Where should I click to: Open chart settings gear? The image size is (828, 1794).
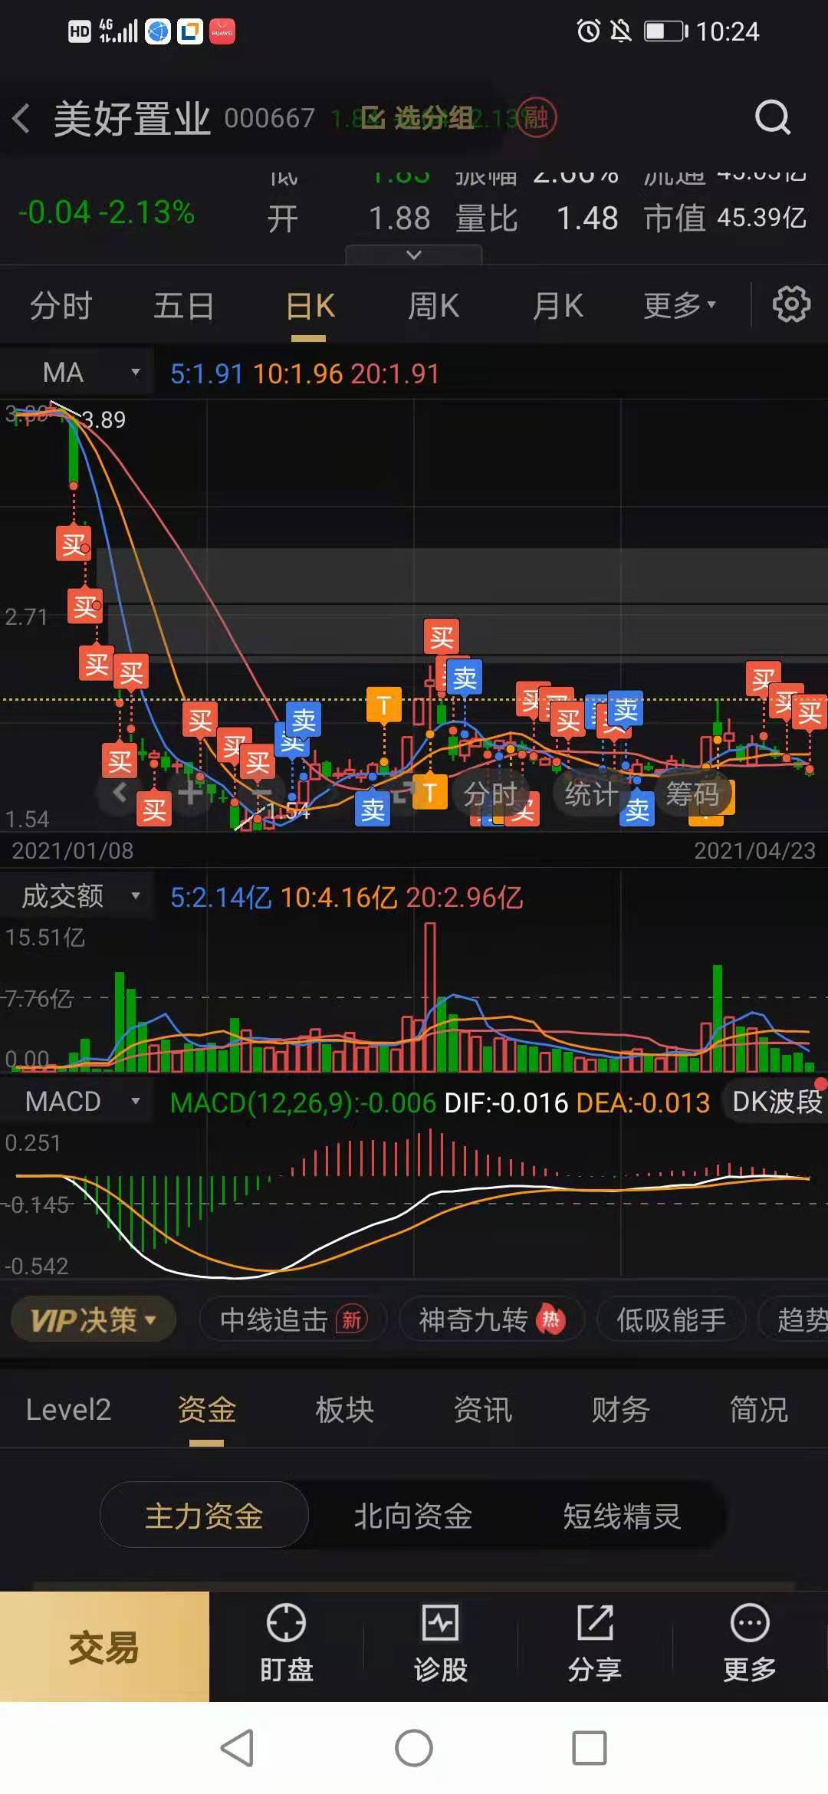click(x=791, y=304)
